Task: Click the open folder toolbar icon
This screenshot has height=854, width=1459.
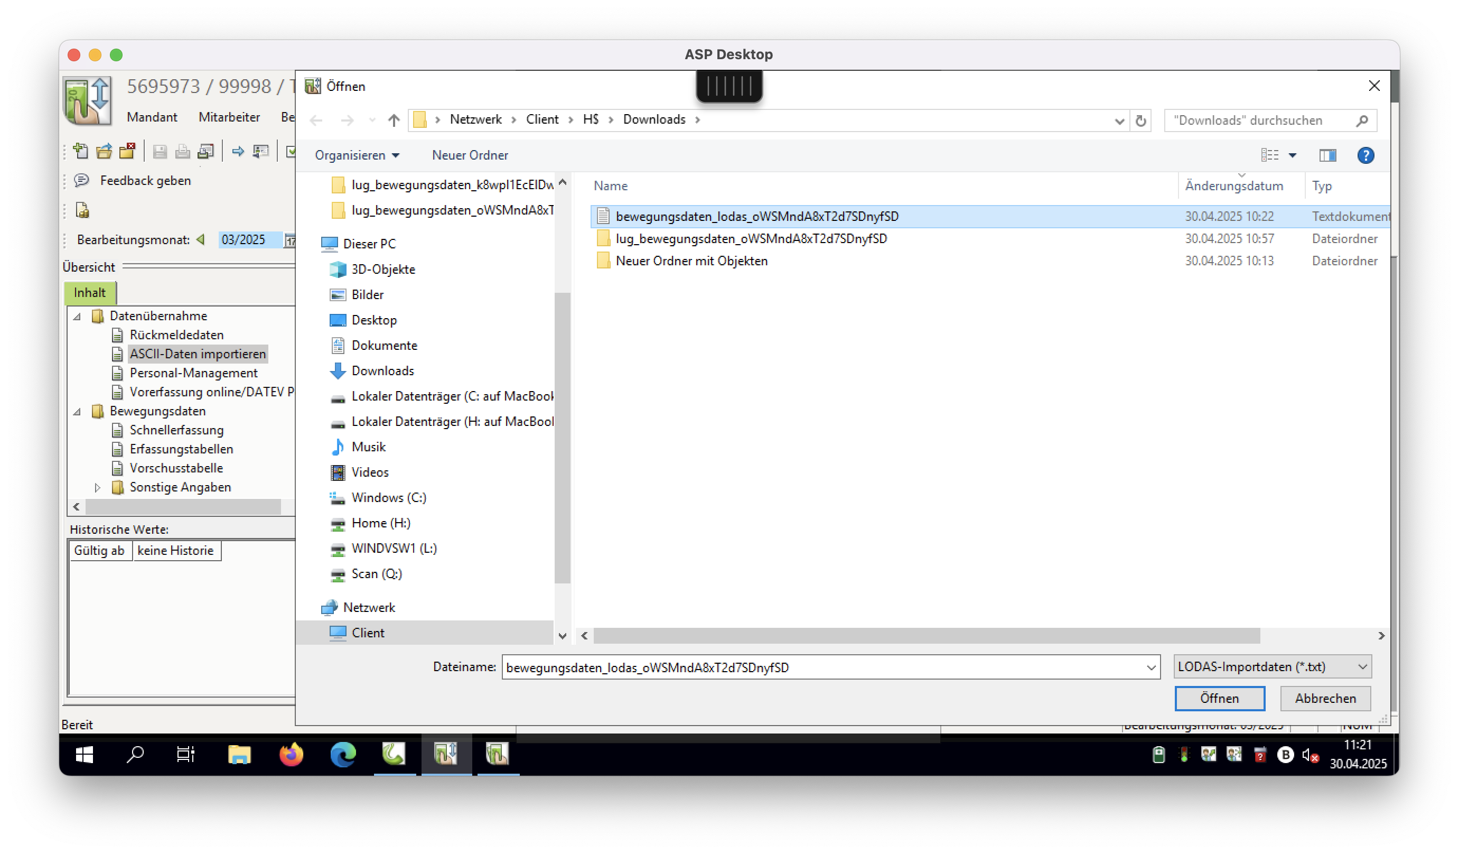Action: [104, 151]
